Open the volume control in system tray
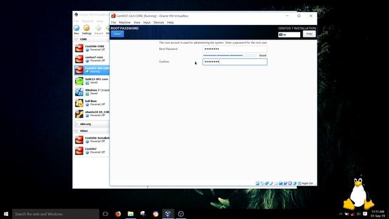 pos(359,214)
